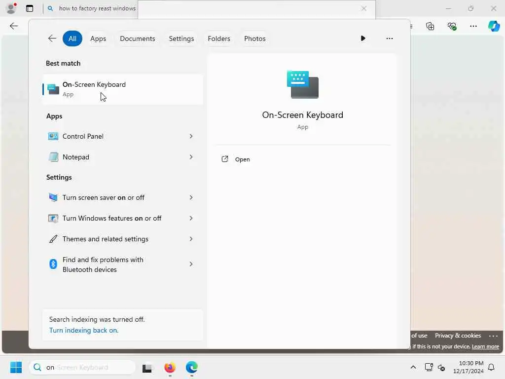
Task: Click the Open action for On-Screen Keyboard
Action: click(236, 159)
